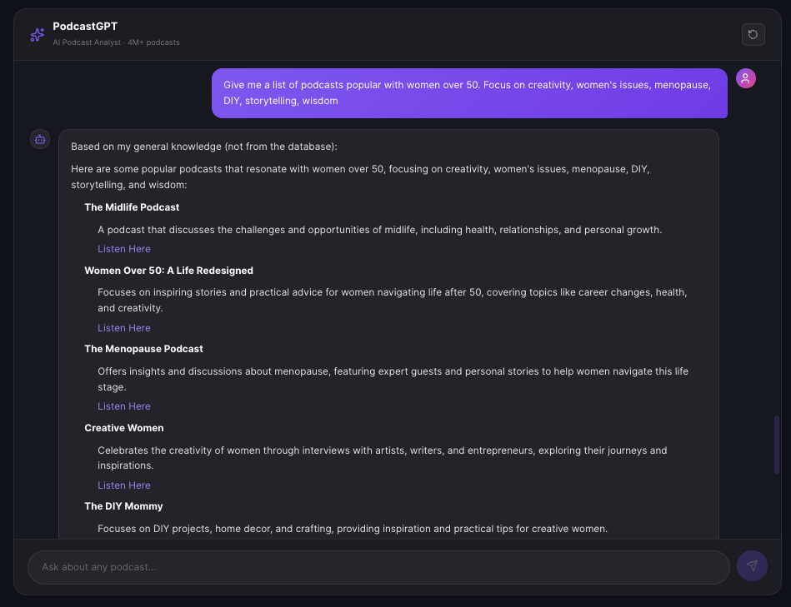Click The DIY Mommy title
791x607 pixels.
(x=123, y=506)
